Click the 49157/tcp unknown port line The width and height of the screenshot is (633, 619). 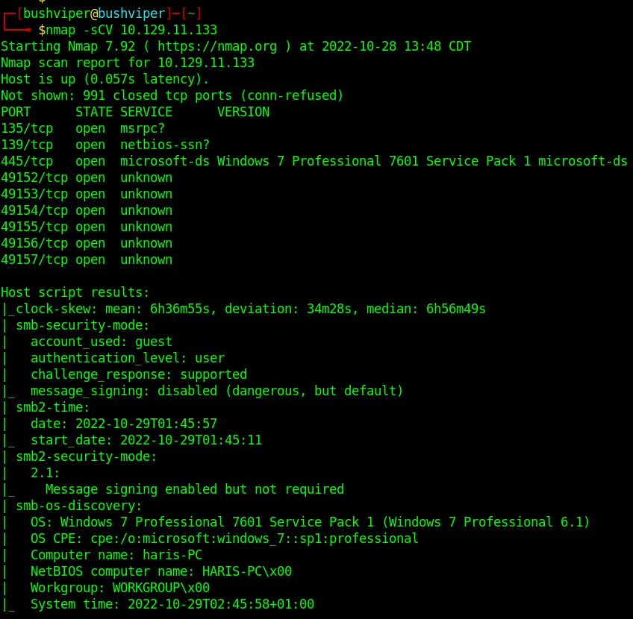tap(87, 260)
